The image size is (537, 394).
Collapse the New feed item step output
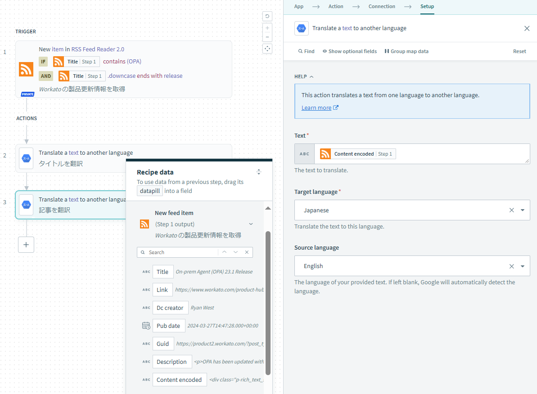tap(251, 224)
